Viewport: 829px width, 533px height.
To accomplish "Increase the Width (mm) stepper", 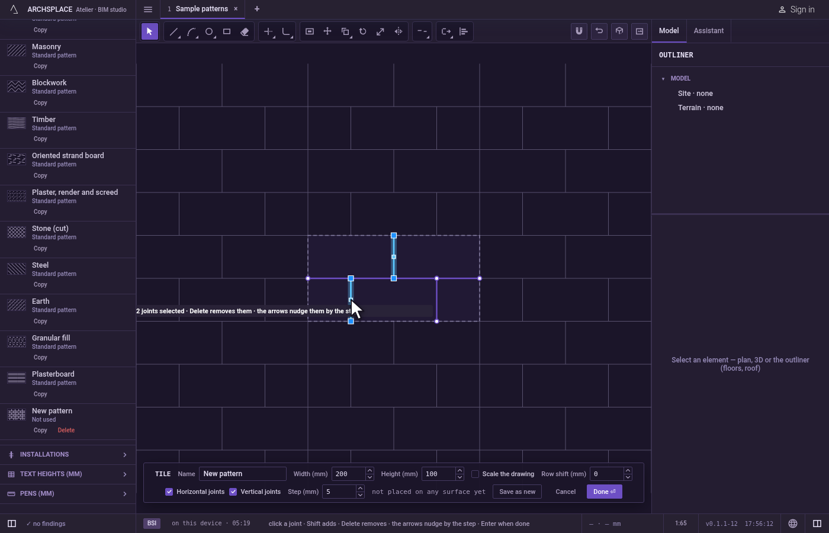I will click(369, 471).
